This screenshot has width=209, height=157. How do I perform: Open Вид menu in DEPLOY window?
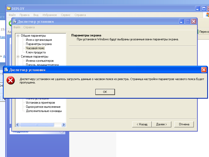tap(36, 15)
